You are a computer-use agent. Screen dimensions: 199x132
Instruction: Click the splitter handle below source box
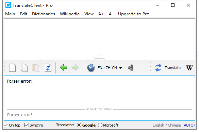[x=99, y=60]
